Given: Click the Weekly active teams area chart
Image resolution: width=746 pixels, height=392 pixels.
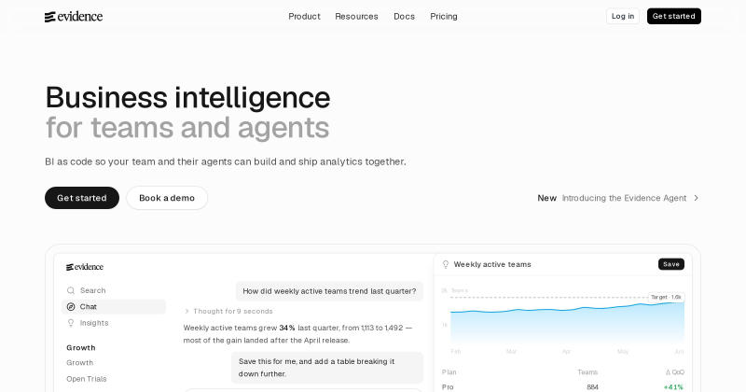Looking at the screenshot, I should click(567, 322).
